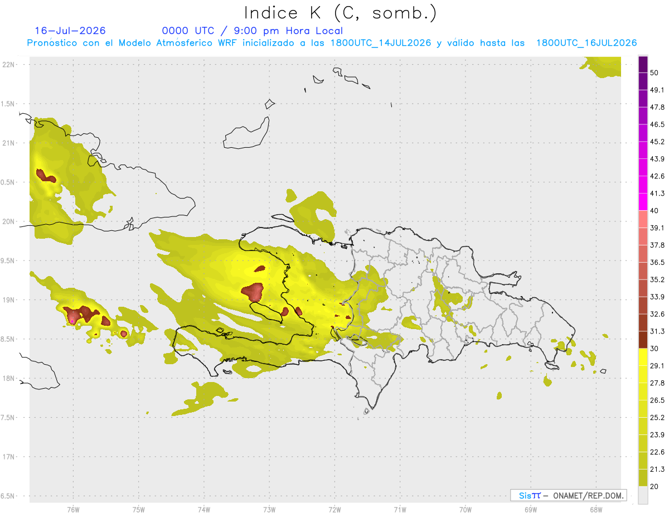Click "0000 UTC / 9:00 pm Hora Local"
This screenshot has height=517, width=669.
(252, 31)
